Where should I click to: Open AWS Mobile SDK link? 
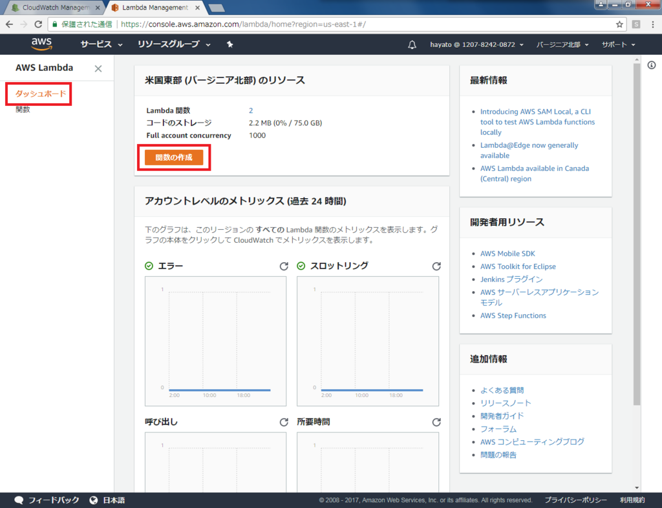[x=507, y=254]
